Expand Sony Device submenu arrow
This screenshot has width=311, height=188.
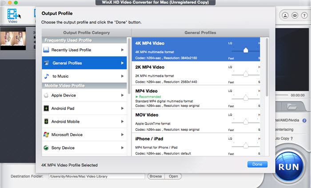click(122, 148)
